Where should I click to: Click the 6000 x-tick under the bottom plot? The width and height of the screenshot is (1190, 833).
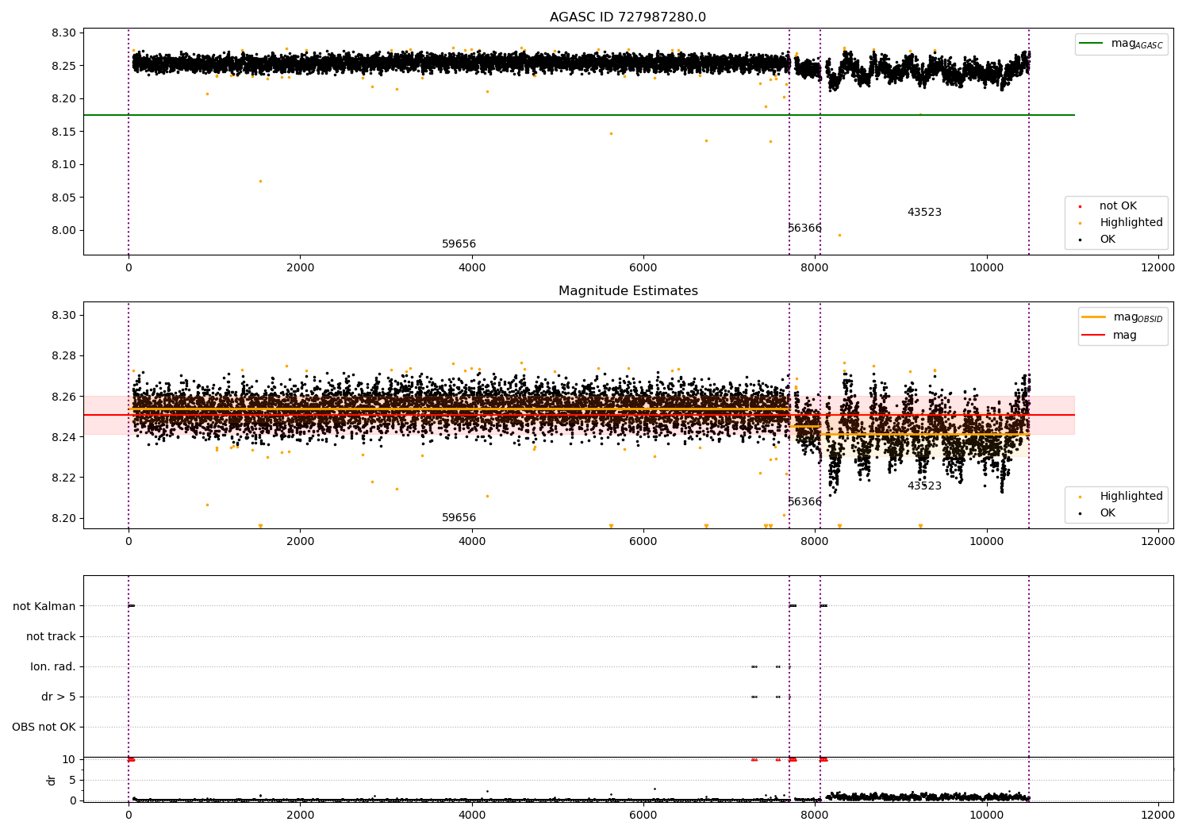tap(643, 815)
